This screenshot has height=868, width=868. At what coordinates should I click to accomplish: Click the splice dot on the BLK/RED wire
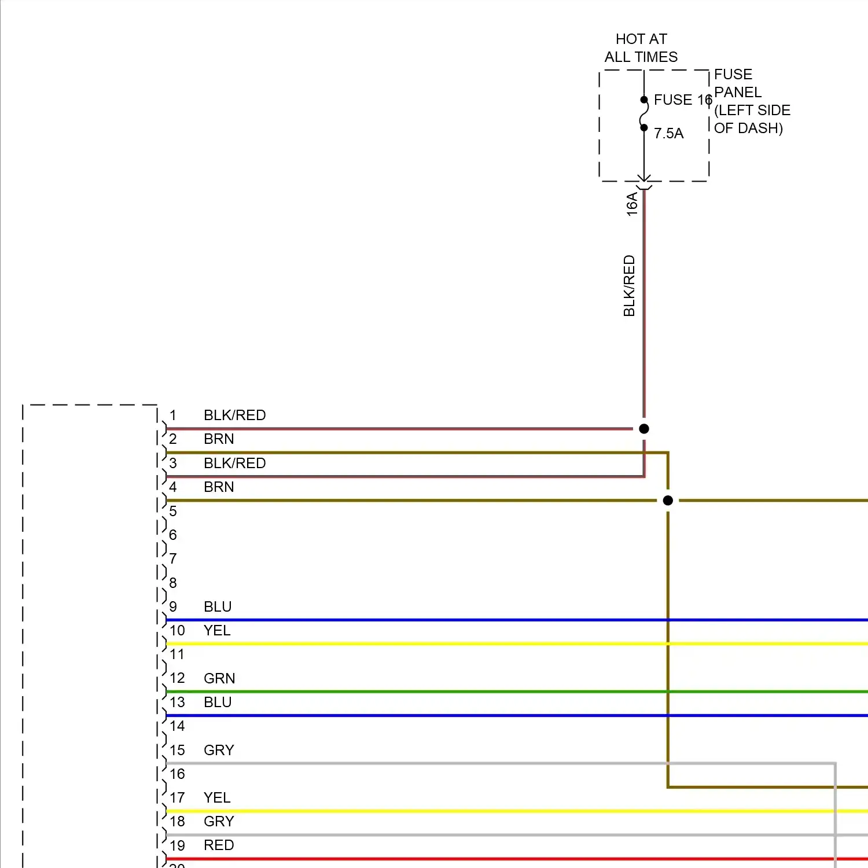(644, 429)
